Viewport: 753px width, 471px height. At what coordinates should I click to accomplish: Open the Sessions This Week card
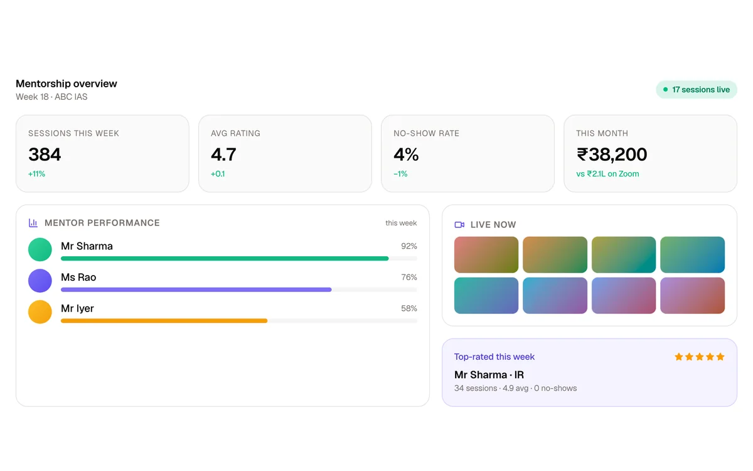point(102,153)
